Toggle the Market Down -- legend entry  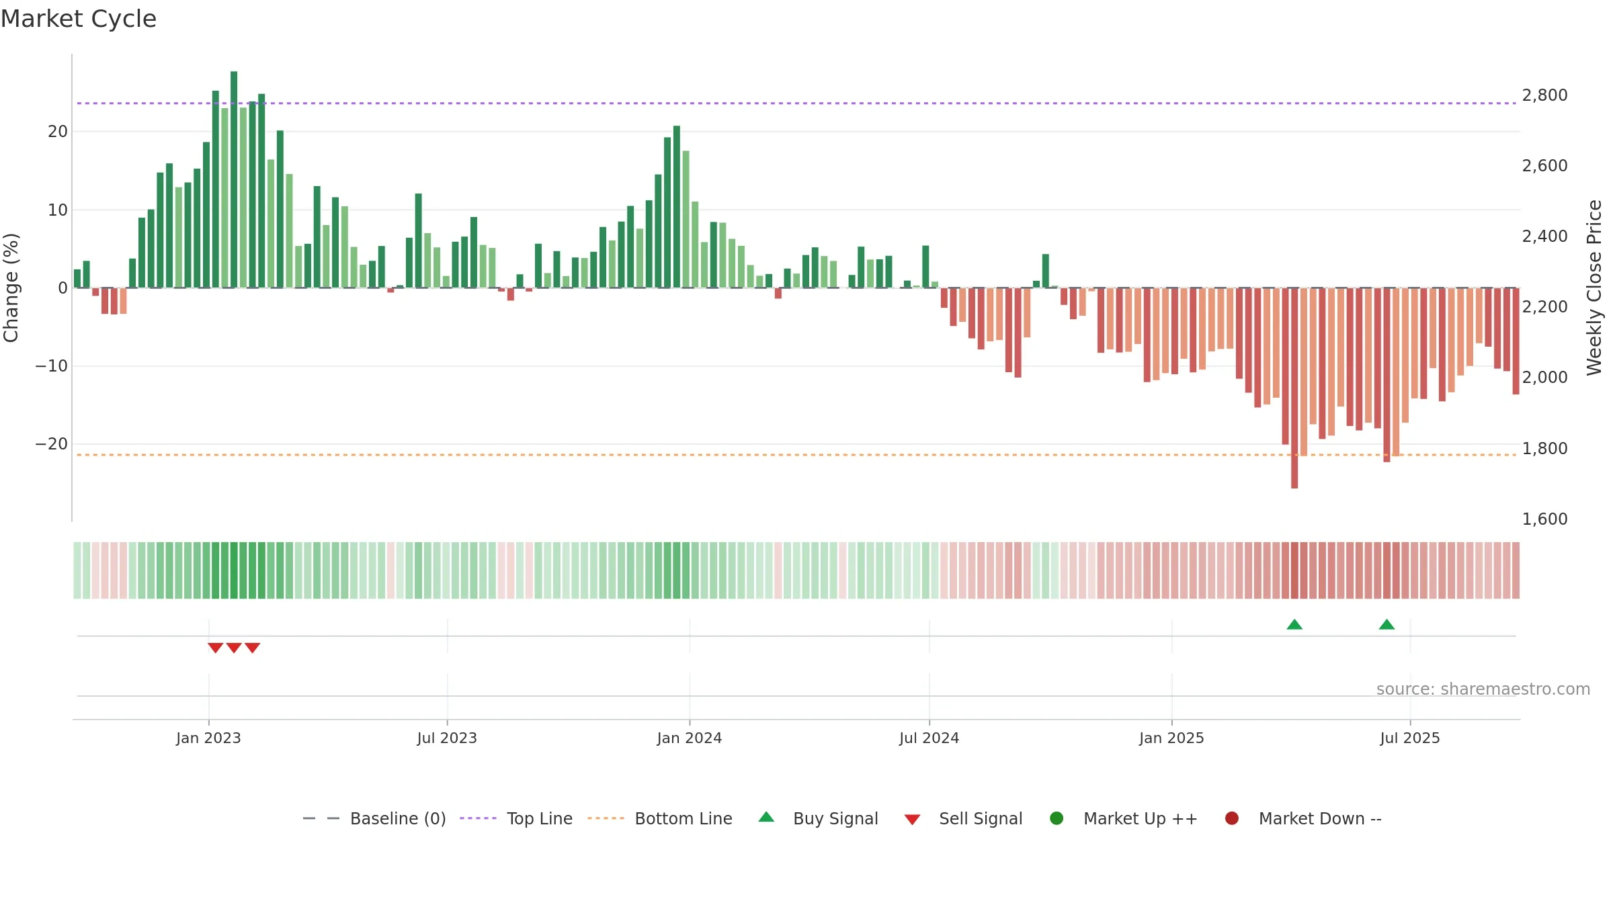click(1303, 818)
